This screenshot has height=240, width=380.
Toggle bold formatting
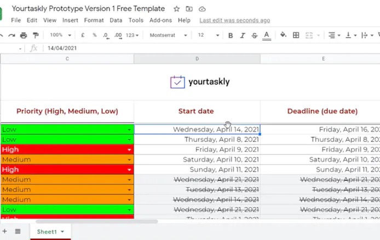(x=231, y=35)
